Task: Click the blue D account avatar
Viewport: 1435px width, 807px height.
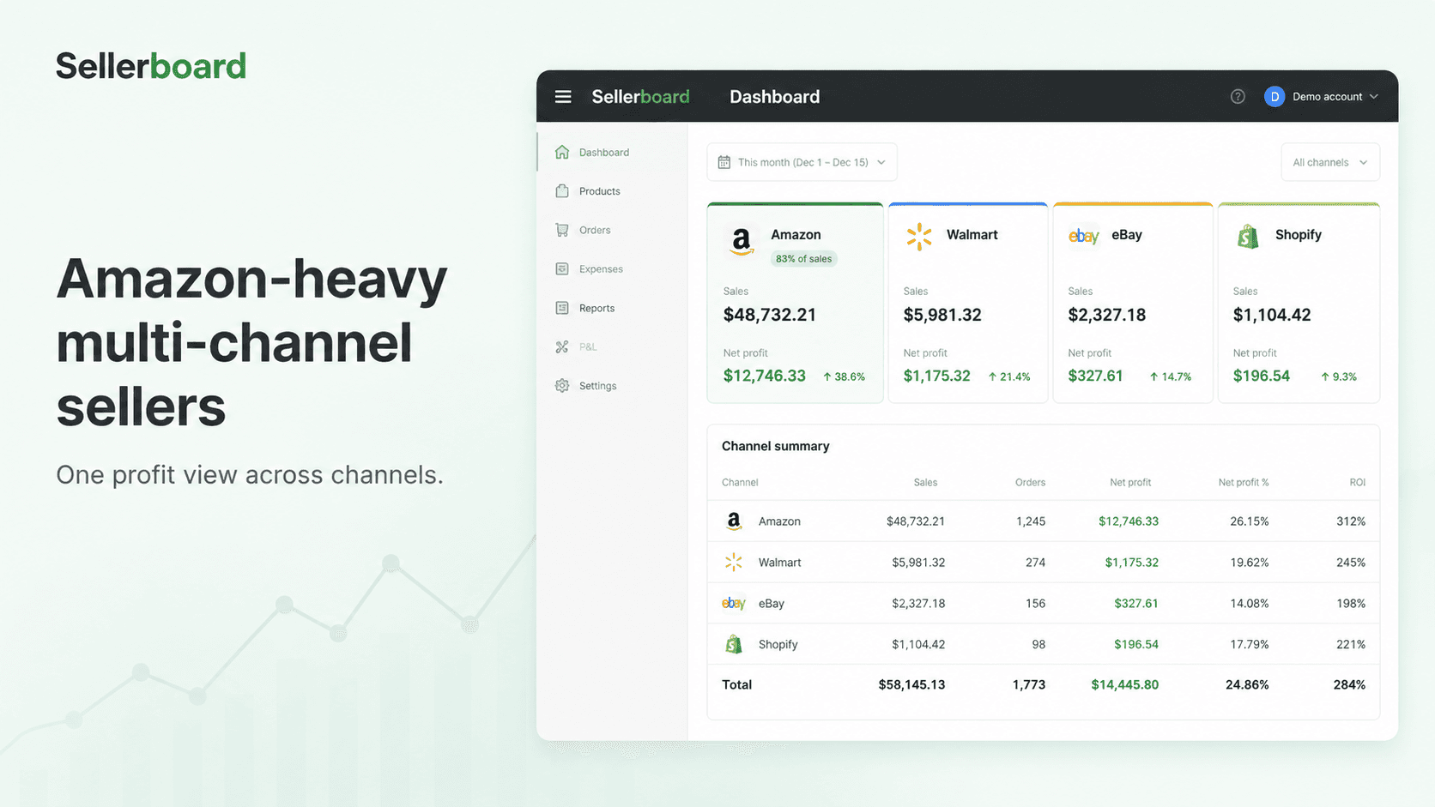Action: [1275, 97]
